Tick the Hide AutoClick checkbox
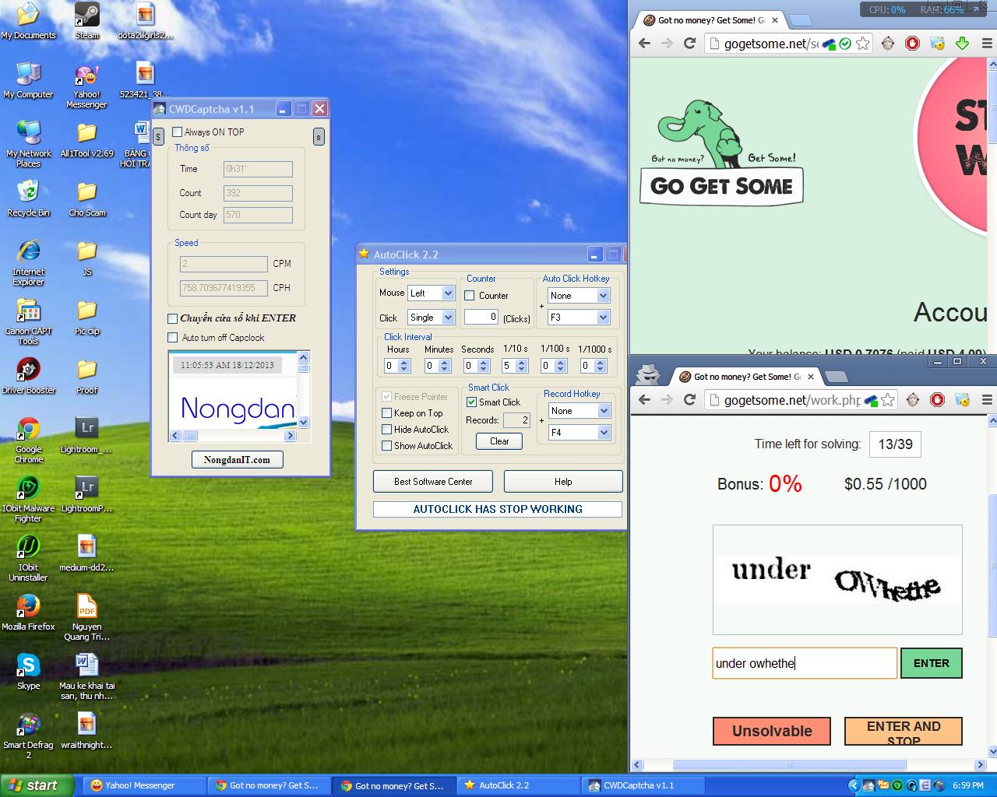 pyautogui.click(x=387, y=430)
